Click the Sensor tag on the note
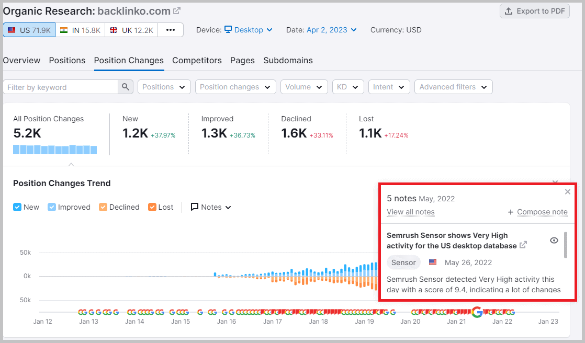 pos(403,262)
